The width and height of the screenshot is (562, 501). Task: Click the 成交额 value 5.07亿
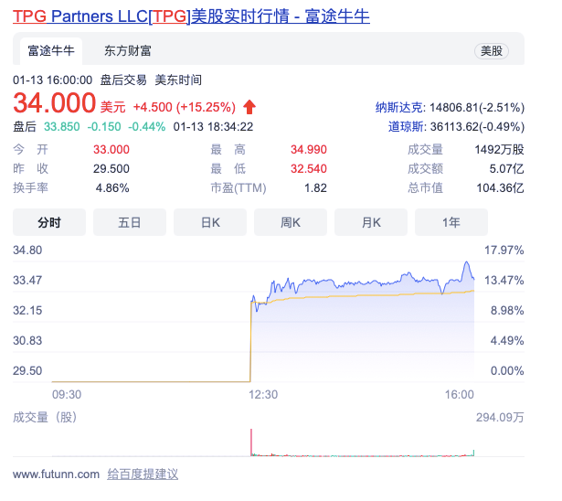coord(506,168)
